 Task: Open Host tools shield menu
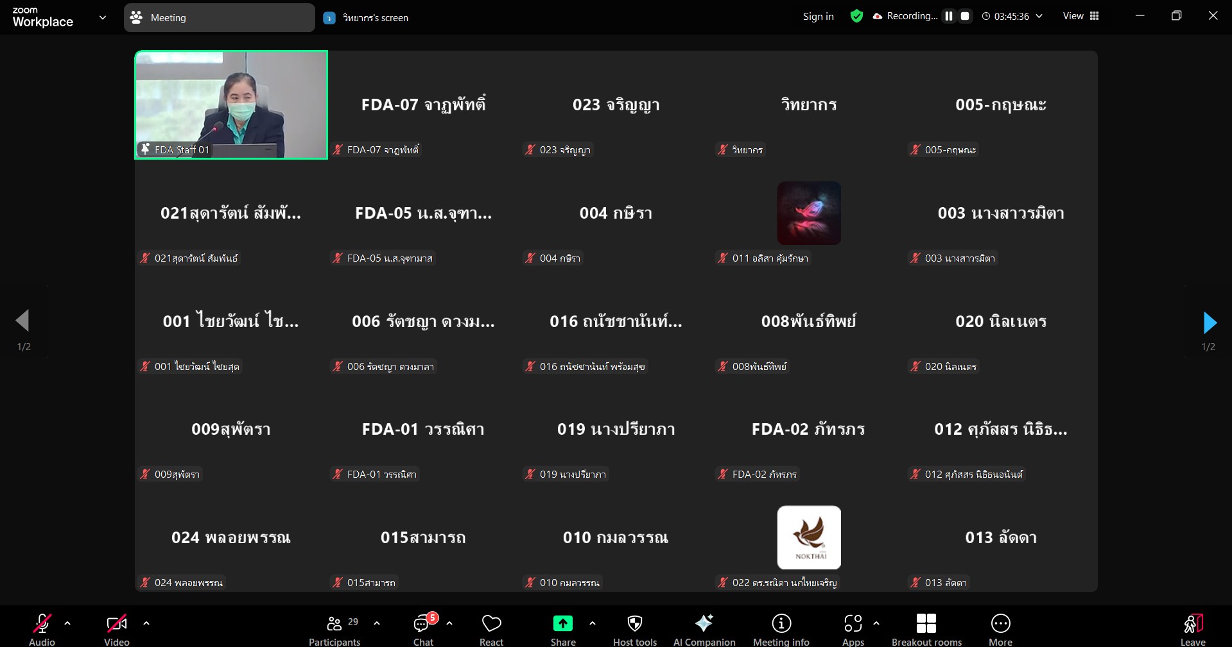point(635,628)
